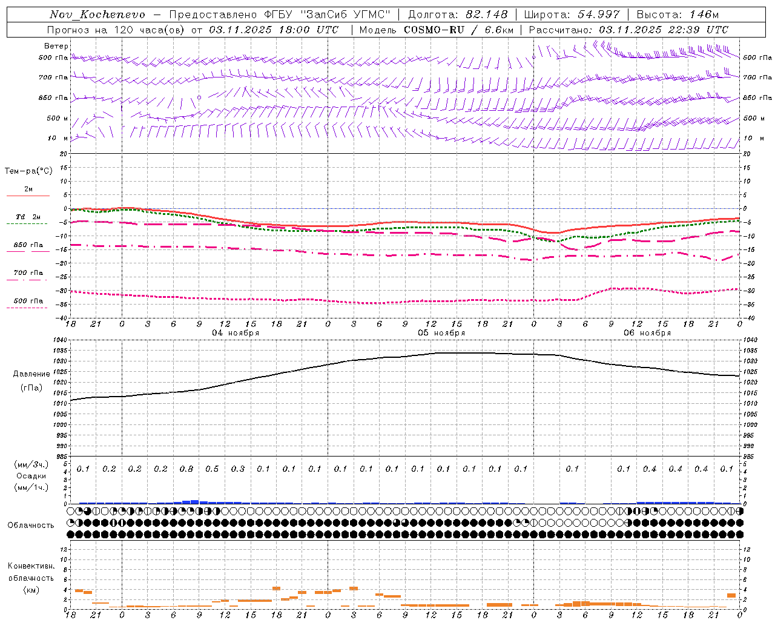Viewport: 775px width, 620px height.
Task: Click the 'Конвективн.' convective cloud label
Action: [x=31, y=566]
